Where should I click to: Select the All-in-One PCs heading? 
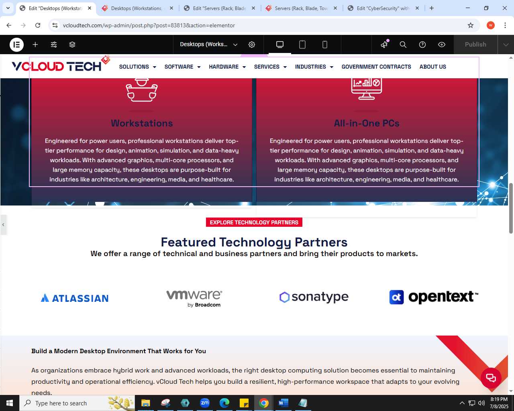[x=367, y=123]
